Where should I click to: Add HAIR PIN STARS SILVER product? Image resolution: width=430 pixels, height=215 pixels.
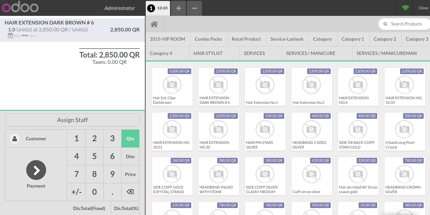pos(265,132)
